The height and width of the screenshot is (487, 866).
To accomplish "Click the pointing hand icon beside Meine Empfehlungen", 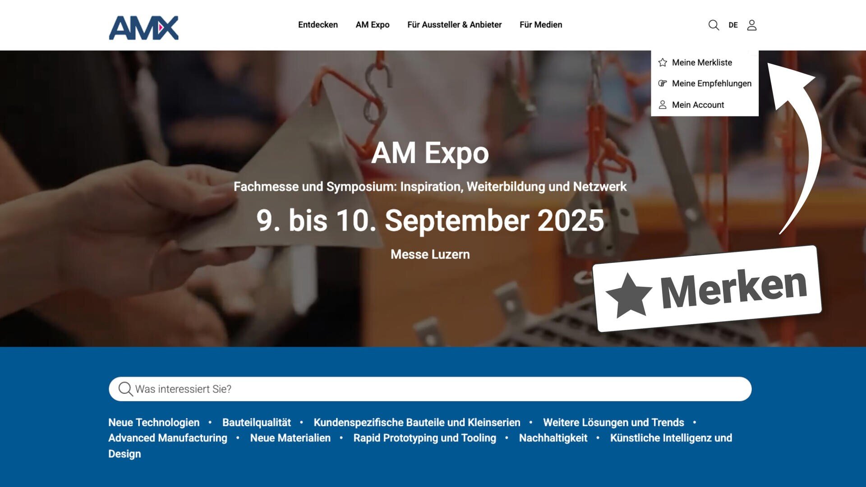I will coord(662,83).
